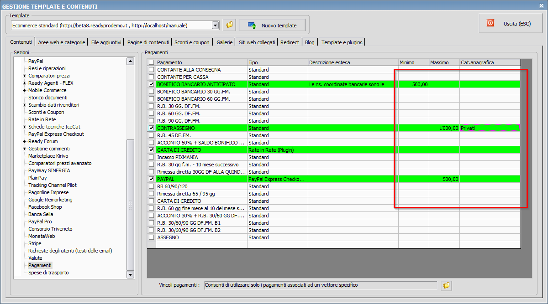Viewport: 548px width, 304px height.
Task: Select Resi e riparazioni section
Action: pyautogui.click(x=47, y=68)
